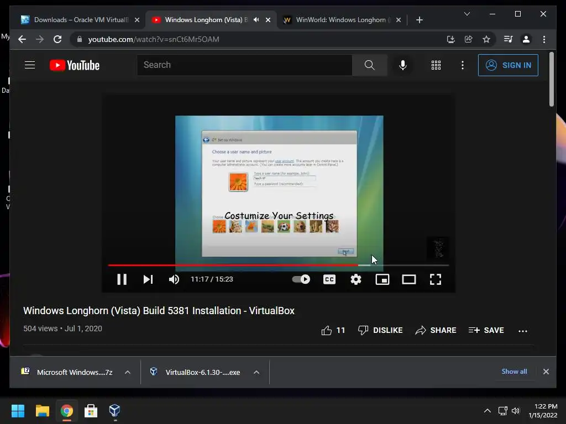Go to YouTube home via logo
Viewport: 566px width, 424px height.
(75, 65)
